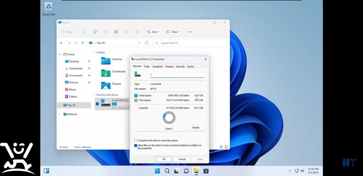Click the Rename icon in Explorer toolbar
Screen dimensions: 363x176
[x=116, y=32]
